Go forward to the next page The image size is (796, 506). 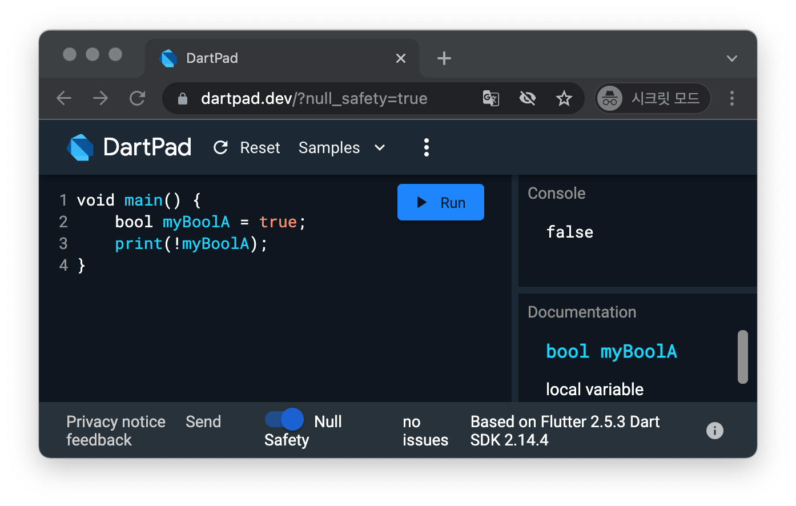click(x=100, y=98)
